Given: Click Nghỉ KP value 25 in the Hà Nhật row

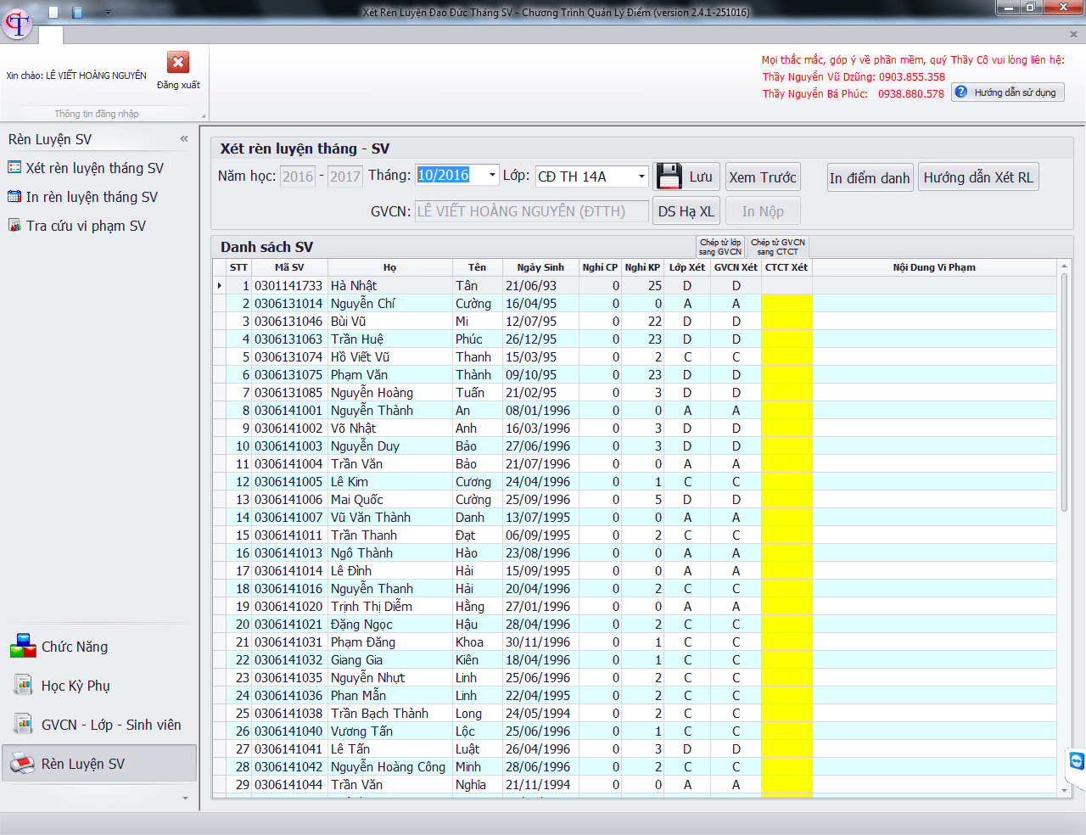Looking at the screenshot, I should [x=642, y=286].
